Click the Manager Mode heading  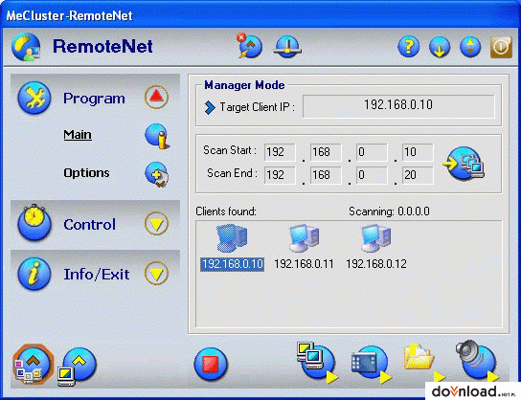244,85
